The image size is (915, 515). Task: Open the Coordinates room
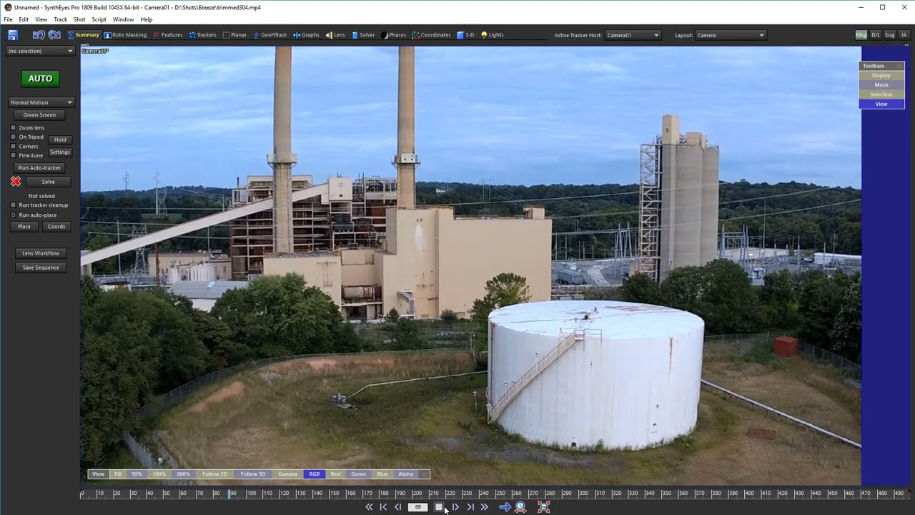[x=431, y=34]
